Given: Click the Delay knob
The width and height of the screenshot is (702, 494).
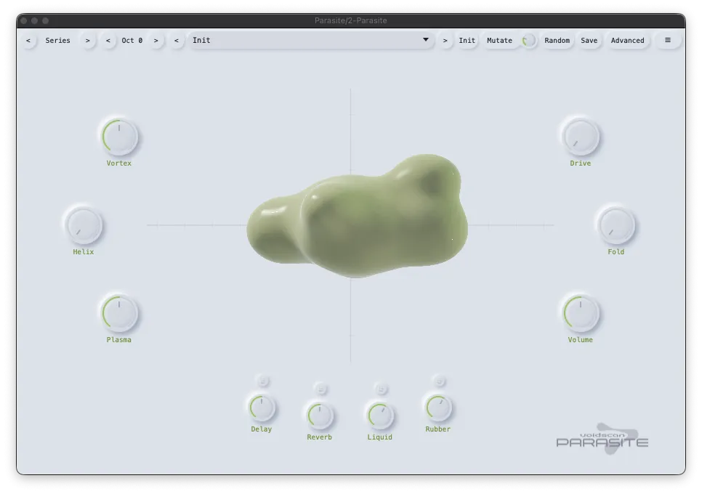Looking at the screenshot, I should click(262, 408).
